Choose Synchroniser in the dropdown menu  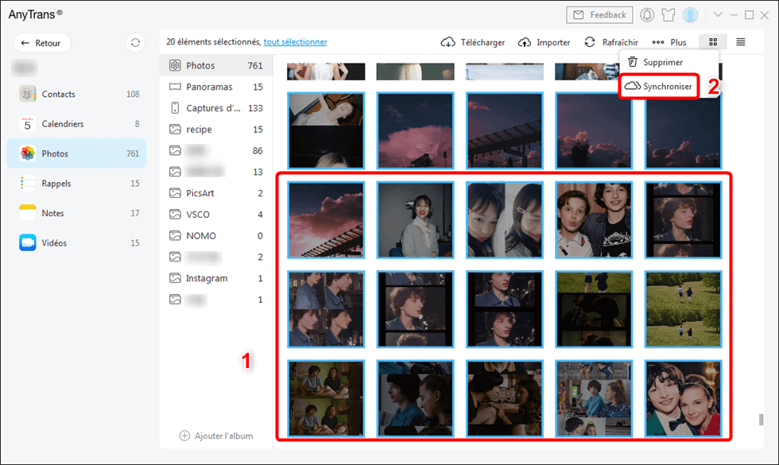click(x=659, y=87)
